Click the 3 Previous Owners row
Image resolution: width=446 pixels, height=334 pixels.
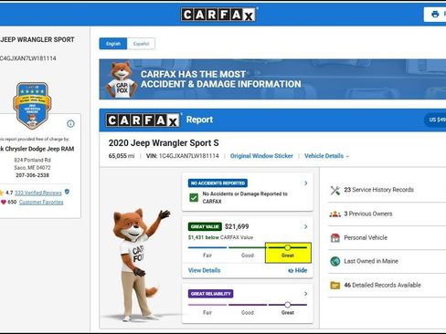click(x=388, y=214)
